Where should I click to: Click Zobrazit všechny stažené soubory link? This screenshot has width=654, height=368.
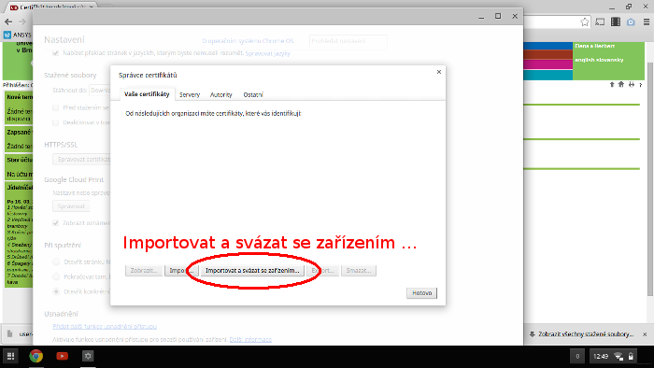[586, 334]
